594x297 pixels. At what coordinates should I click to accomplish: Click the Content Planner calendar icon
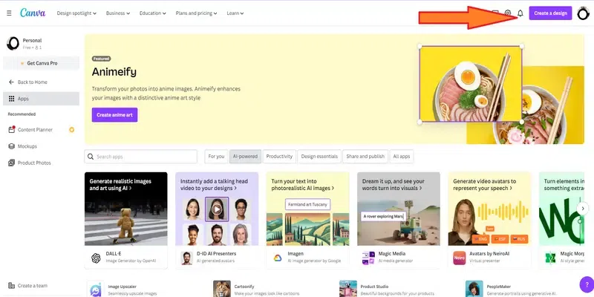11,129
